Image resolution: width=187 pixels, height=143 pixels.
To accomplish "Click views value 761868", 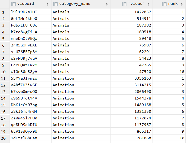I will pyautogui.click(x=144, y=138).
